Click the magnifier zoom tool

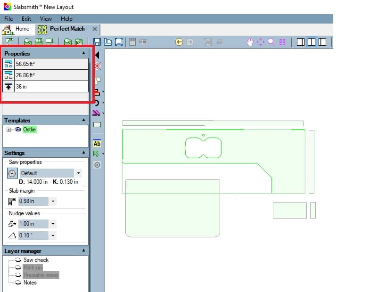coord(271,42)
